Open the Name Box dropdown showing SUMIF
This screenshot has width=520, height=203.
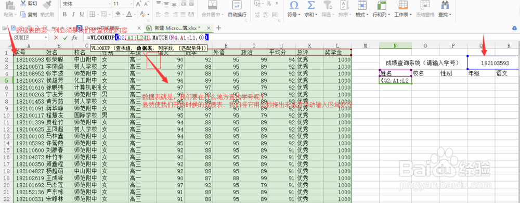pyautogui.click(x=46, y=38)
